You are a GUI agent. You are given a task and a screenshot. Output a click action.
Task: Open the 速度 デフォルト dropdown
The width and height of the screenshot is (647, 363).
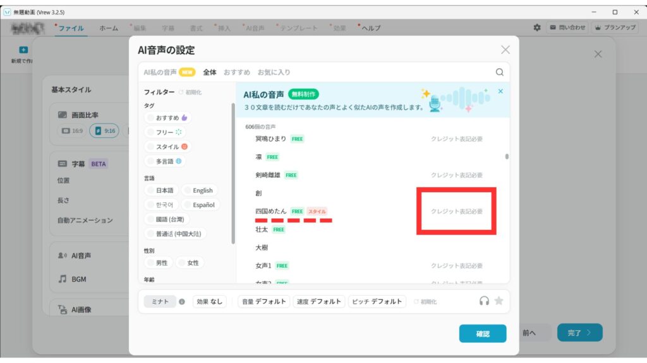[x=319, y=302]
